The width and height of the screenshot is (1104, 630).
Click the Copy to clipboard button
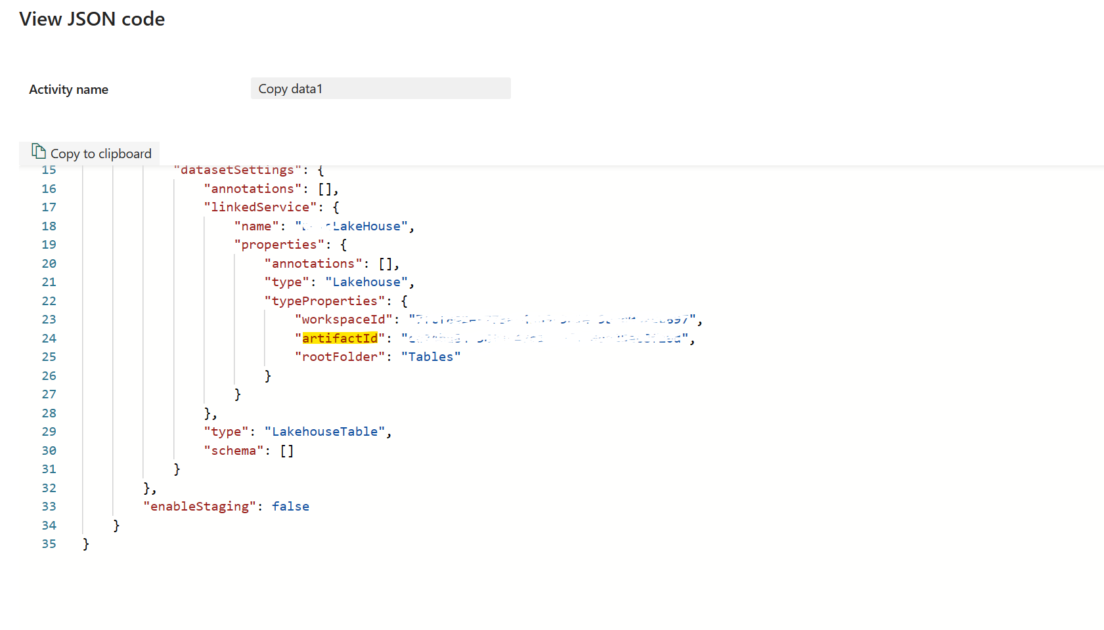[x=89, y=153]
